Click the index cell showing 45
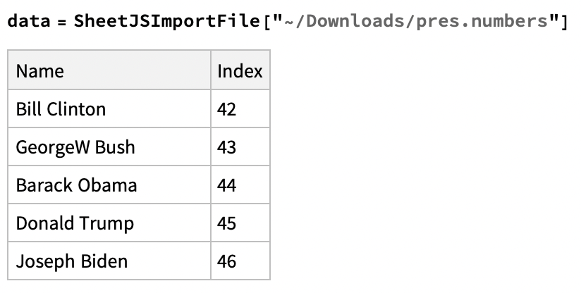 tap(227, 223)
